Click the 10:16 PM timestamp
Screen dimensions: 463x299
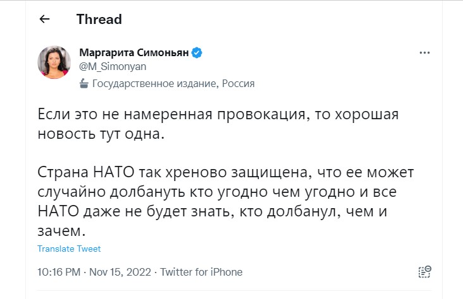click(59, 272)
